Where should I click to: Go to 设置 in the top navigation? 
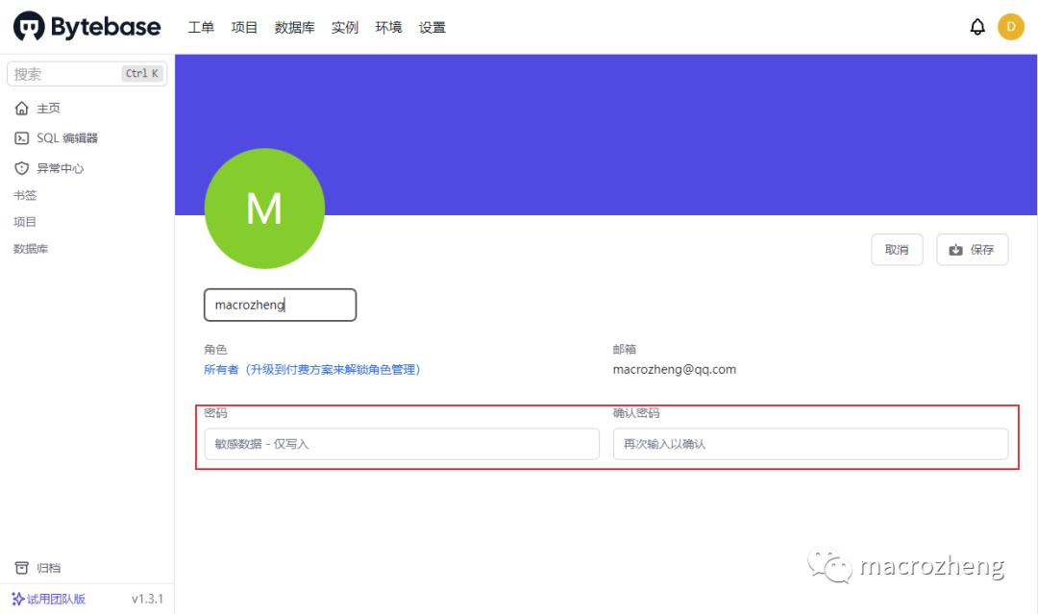point(432,27)
